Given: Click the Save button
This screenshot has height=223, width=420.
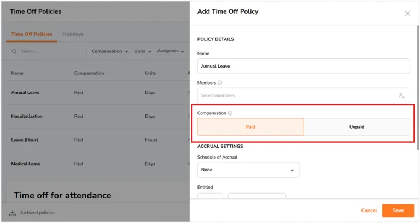Looking at the screenshot, I should pos(398,210).
